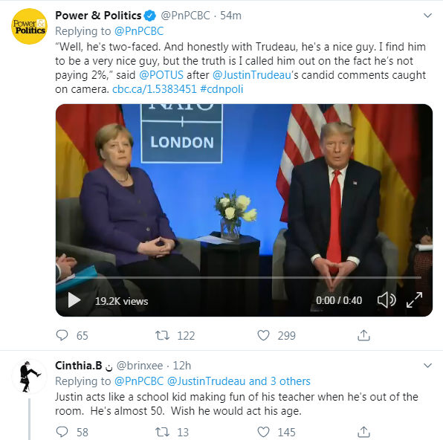Like the Power & Politics tweet

coord(263,335)
